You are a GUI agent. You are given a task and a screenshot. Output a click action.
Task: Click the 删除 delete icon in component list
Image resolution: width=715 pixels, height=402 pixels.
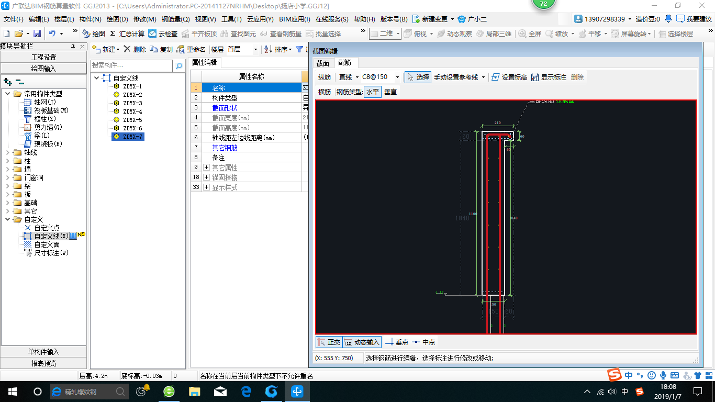pyautogui.click(x=135, y=49)
